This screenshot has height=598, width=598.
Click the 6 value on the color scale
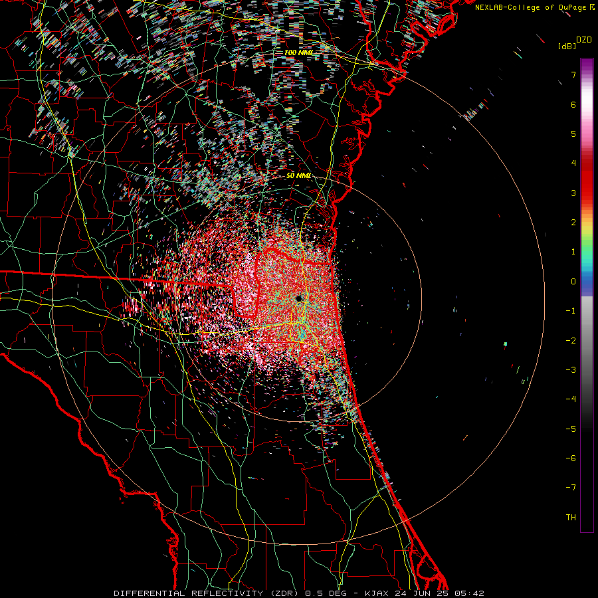pos(573,104)
